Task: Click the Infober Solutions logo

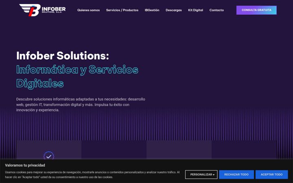Action: coord(42,10)
